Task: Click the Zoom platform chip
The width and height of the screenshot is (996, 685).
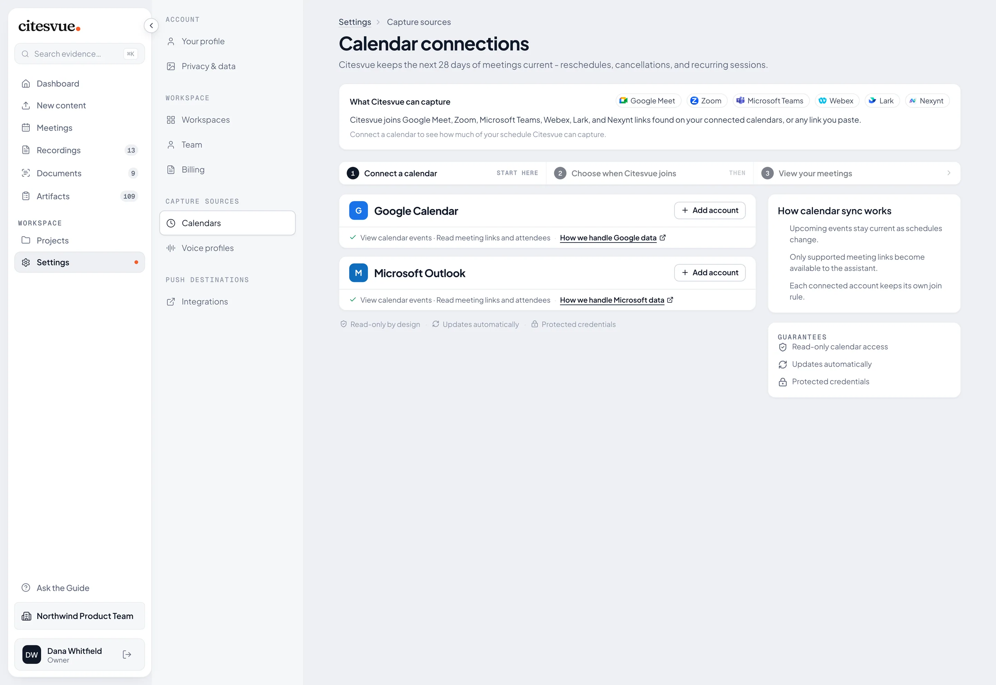Action: (x=707, y=101)
